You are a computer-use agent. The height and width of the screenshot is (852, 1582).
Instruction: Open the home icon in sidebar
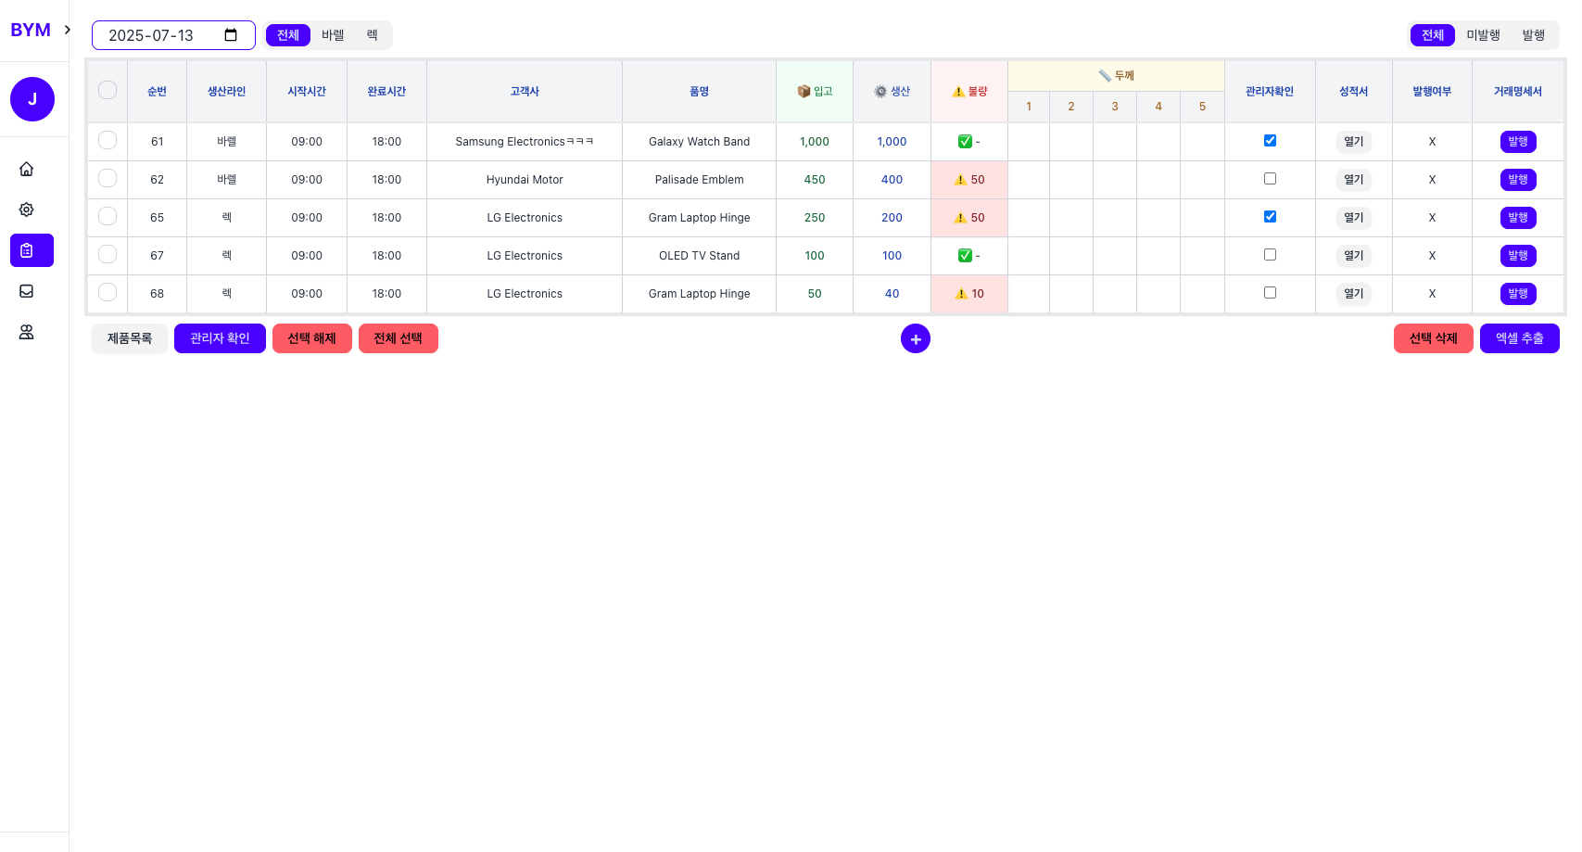click(27, 169)
